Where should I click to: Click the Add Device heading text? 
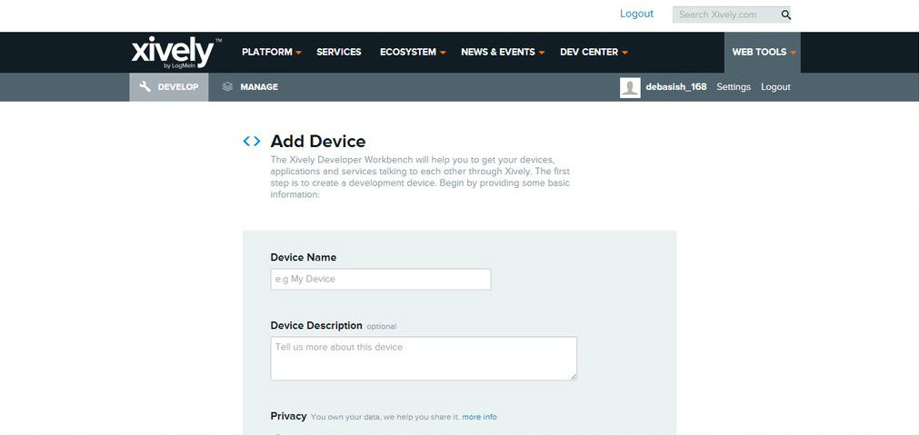tap(317, 141)
